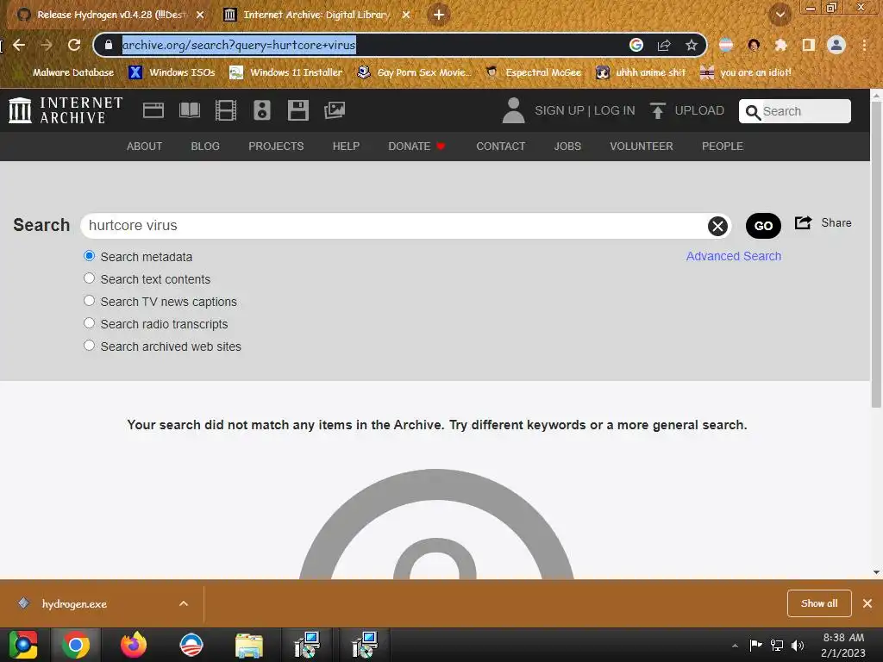Click the Show all downloads button
Viewport: 883px width, 662px height.
click(819, 603)
